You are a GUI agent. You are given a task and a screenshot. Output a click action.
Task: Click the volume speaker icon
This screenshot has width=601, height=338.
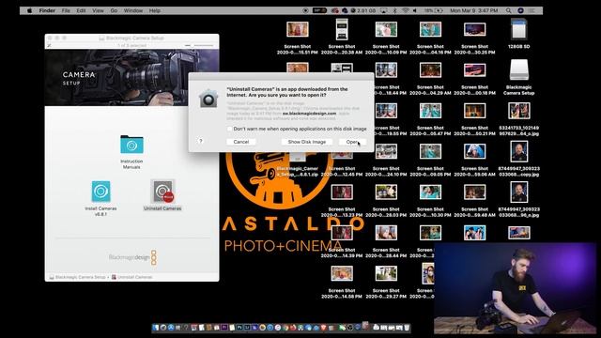(x=415, y=10)
